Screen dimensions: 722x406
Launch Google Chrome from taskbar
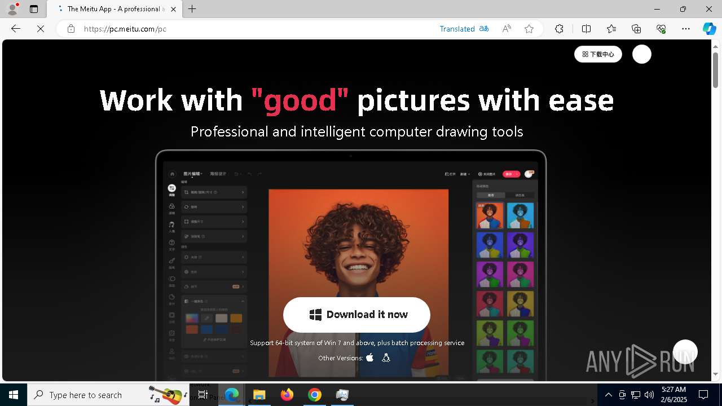pyautogui.click(x=315, y=395)
